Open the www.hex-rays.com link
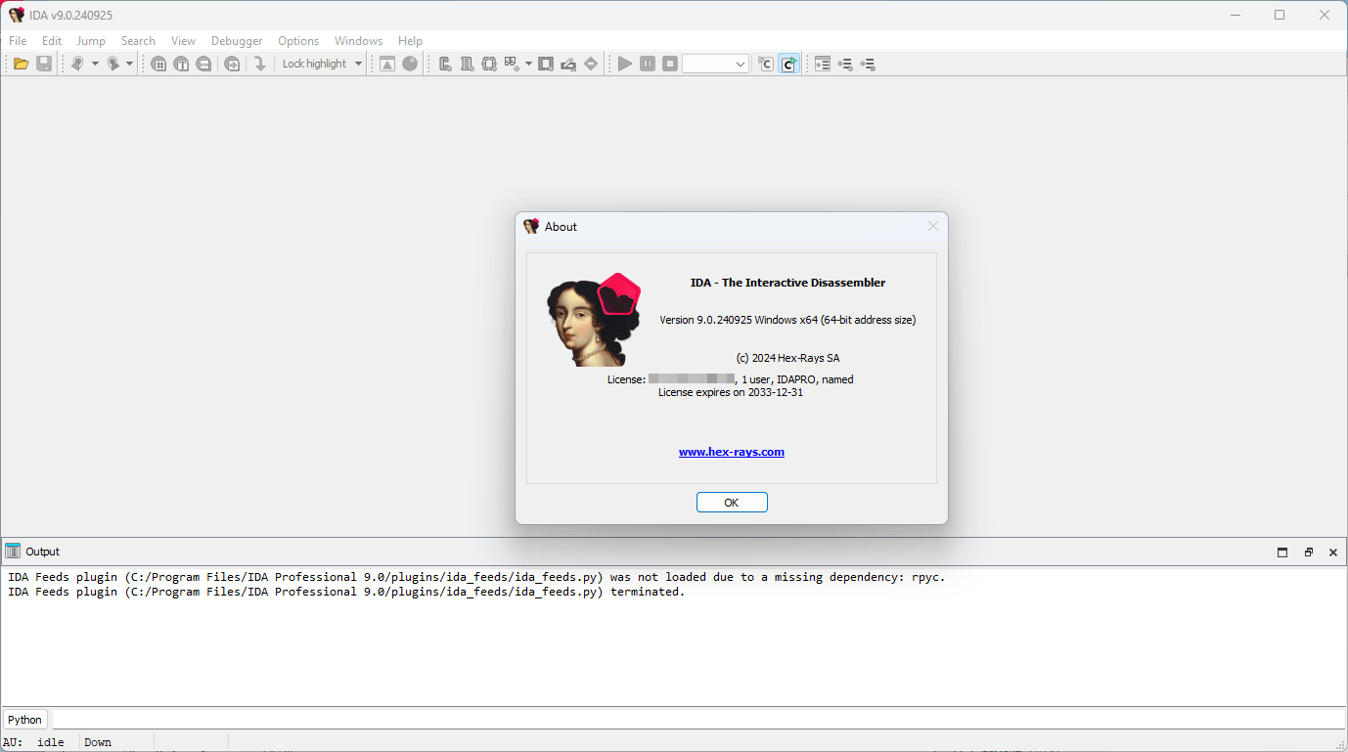Image resolution: width=1348 pixels, height=752 pixels. (732, 452)
